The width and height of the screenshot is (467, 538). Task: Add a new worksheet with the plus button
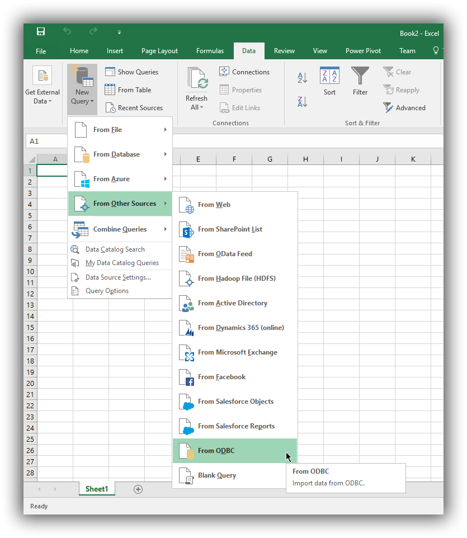coord(138,489)
